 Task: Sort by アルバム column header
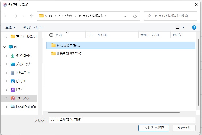tap(177, 35)
